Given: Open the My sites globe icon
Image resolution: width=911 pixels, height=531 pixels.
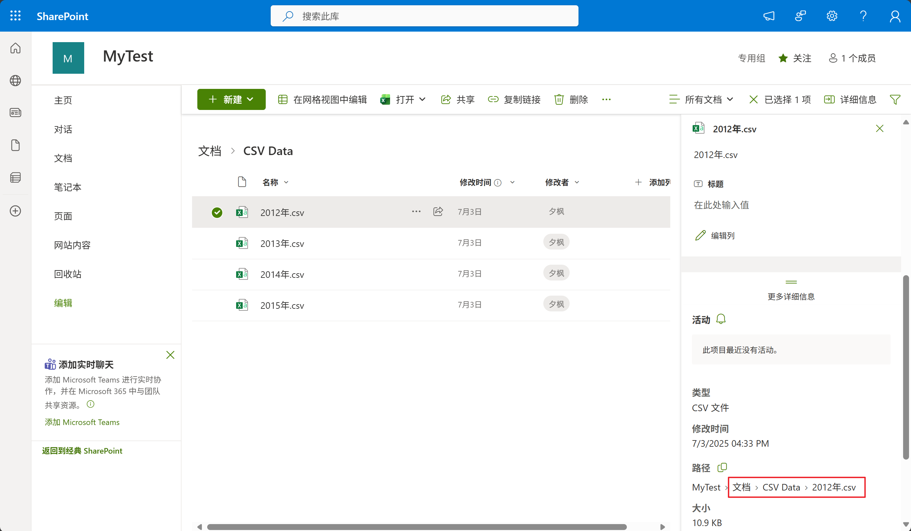Looking at the screenshot, I should point(15,80).
